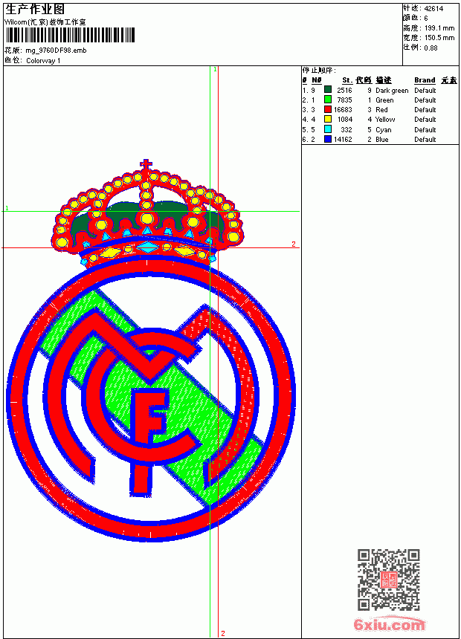Select stitch count '7835' in Green row
Image resolution: width=461 pixels, height=639 pixels.
pyautogui.click(x=344, y=100)
